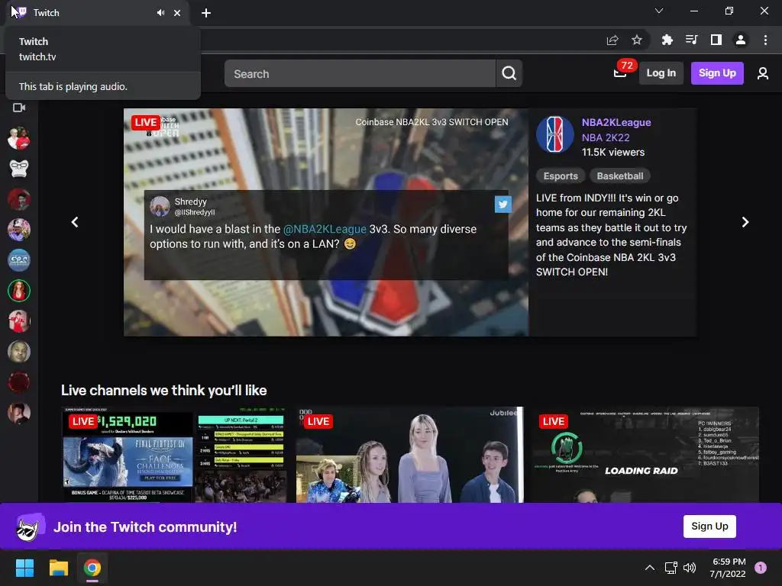The height and width of the screenshot is (586, 782).
Task: Click the @NBA2KLeague mention in the tweet
Action: (325, 229)
